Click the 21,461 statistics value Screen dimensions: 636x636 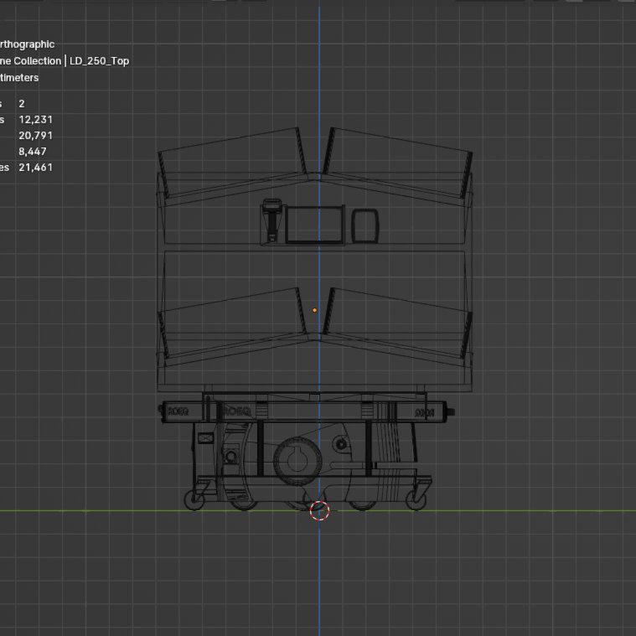pyautogui.click(x=35, y=168)
